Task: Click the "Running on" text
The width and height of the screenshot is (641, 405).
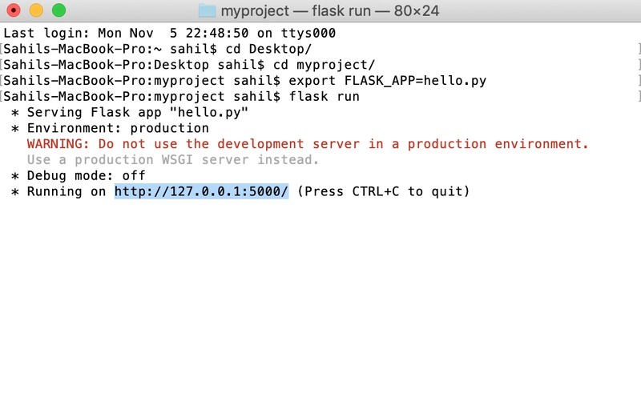Action: tap(67, 192)
